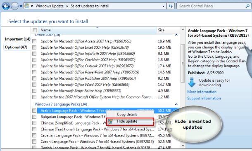
Task: Check Office InfoPath 2007 Help update
Action: 34,54
